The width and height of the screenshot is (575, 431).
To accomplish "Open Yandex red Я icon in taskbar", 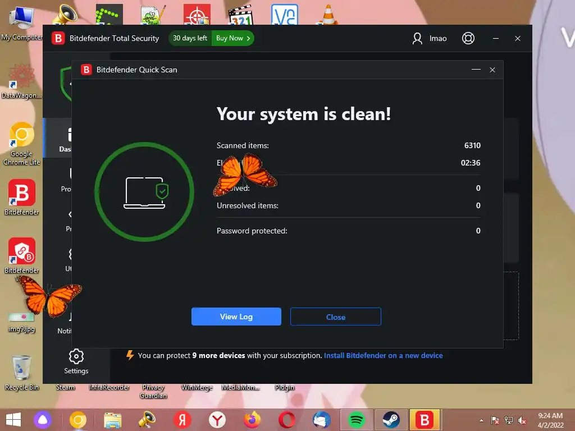I will coord(182,420).
